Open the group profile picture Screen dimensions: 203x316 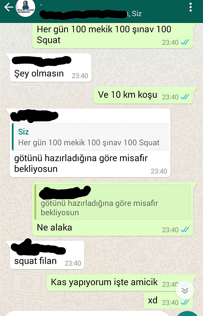coord(26,8)
